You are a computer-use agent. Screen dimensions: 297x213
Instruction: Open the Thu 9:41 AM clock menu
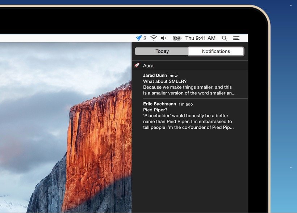click(200, 38)
